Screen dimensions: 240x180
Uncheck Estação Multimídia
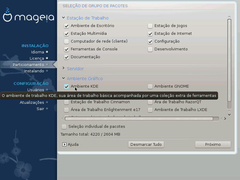pos(66,34)
